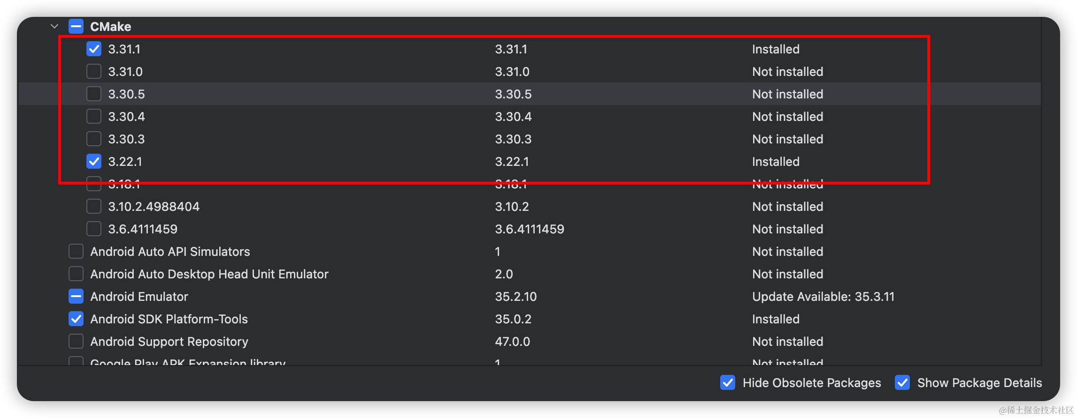Enable Android Auto API Simulators package

76,251
